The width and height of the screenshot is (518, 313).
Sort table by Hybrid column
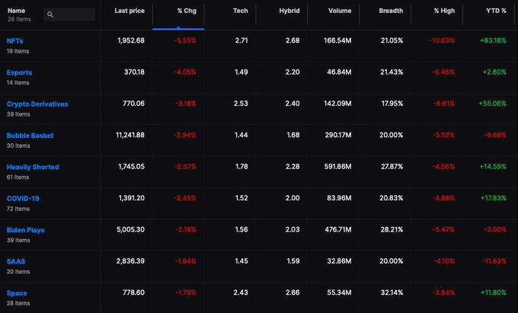click(x=289, y=11)
